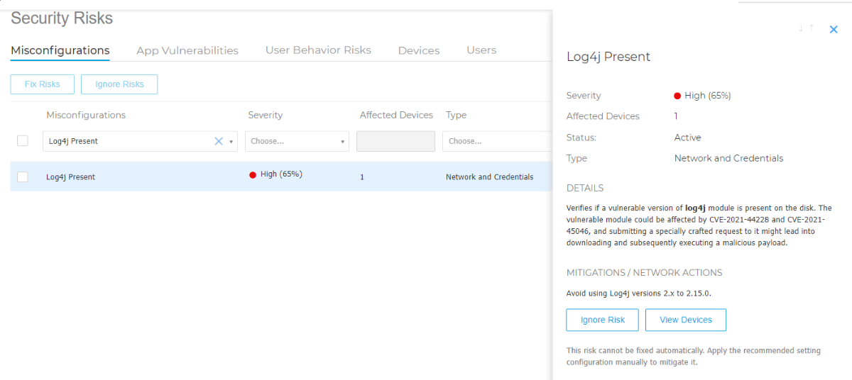Sort by Misconfigurations column header
852x380 pixels.
tap(86, 115)
